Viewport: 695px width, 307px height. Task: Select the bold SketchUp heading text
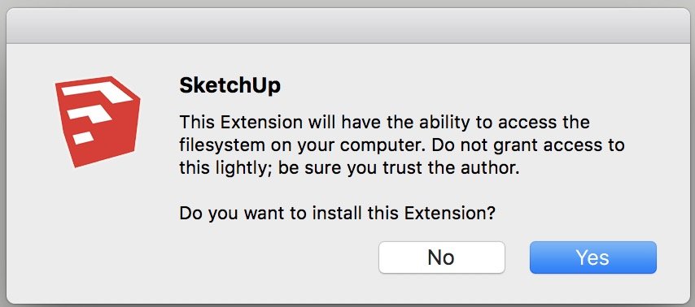click(229, 86)
